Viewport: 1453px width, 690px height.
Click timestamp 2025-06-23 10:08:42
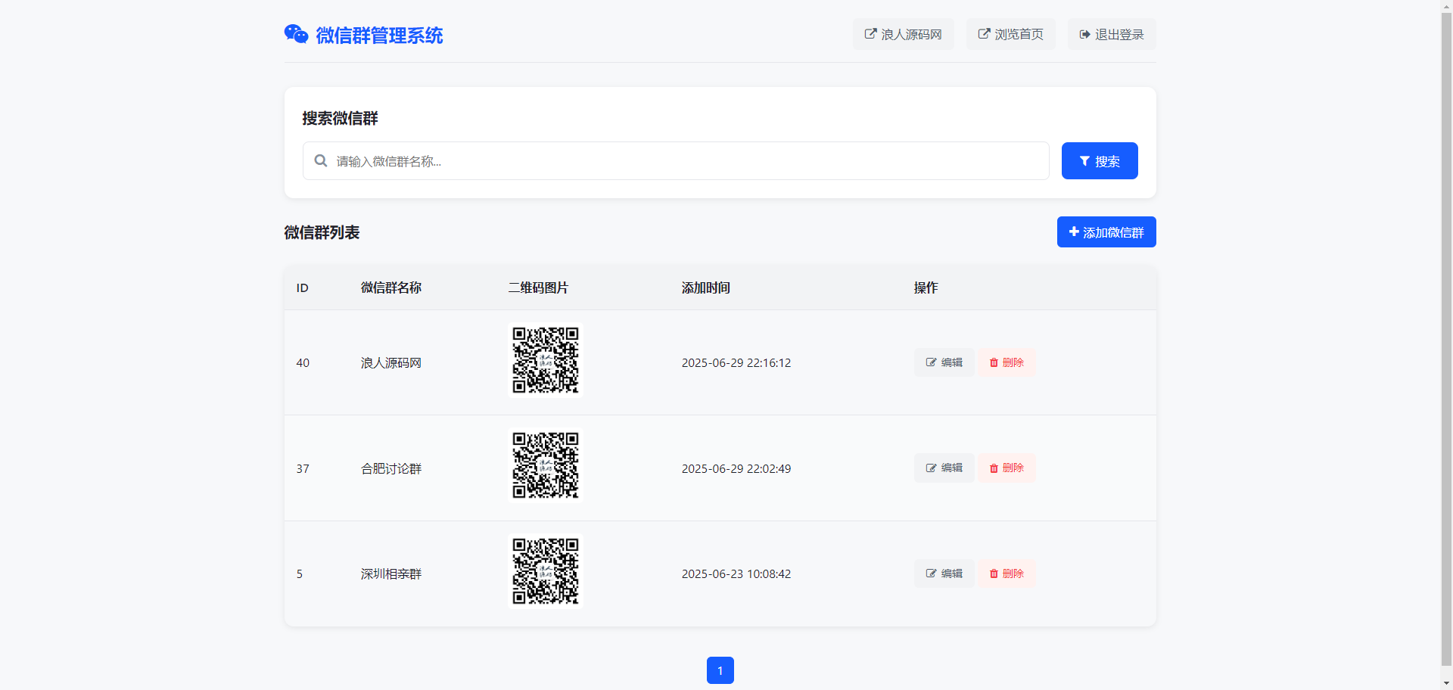pyautogui.click(x=736, y=574)
